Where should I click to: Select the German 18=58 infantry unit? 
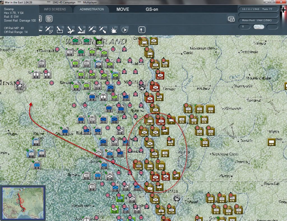tap(110, 154)
